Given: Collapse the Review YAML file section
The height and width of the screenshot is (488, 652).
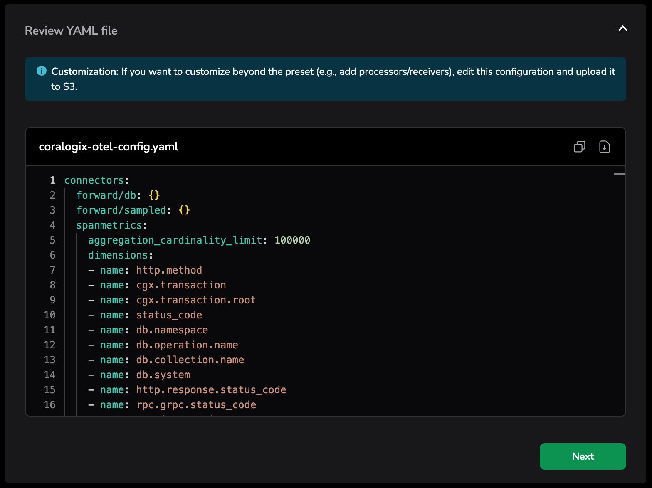Looking at the screenshot, I should click(622, 29).
